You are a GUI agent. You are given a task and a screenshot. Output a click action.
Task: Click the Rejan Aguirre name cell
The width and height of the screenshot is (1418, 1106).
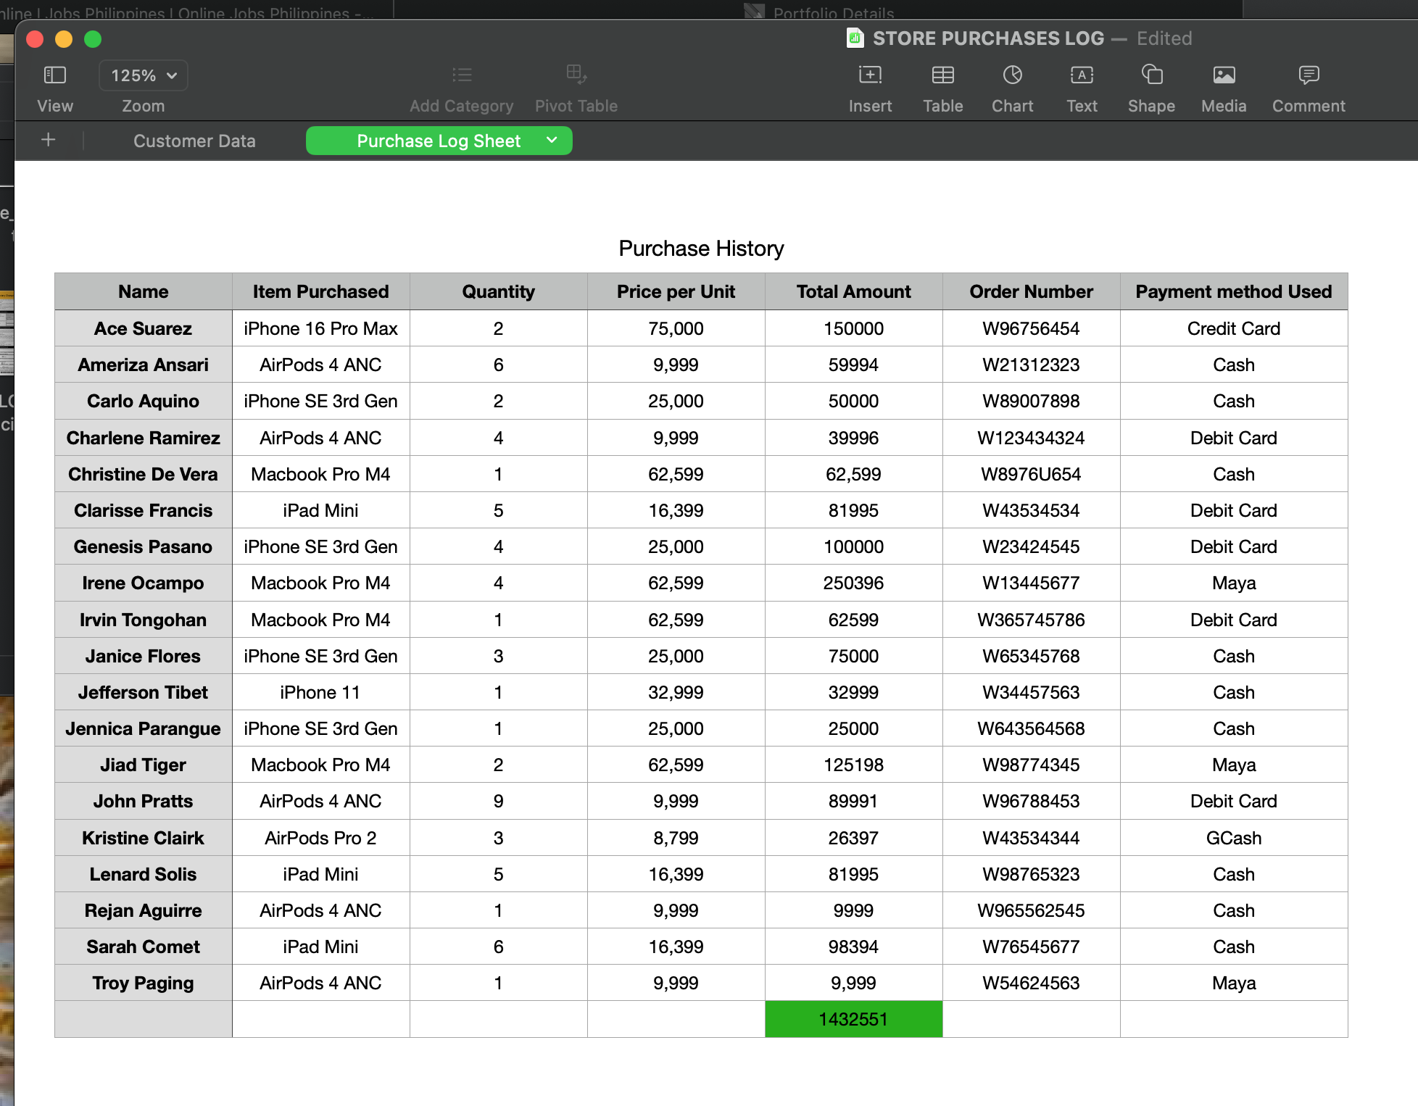tap(144, 910)
